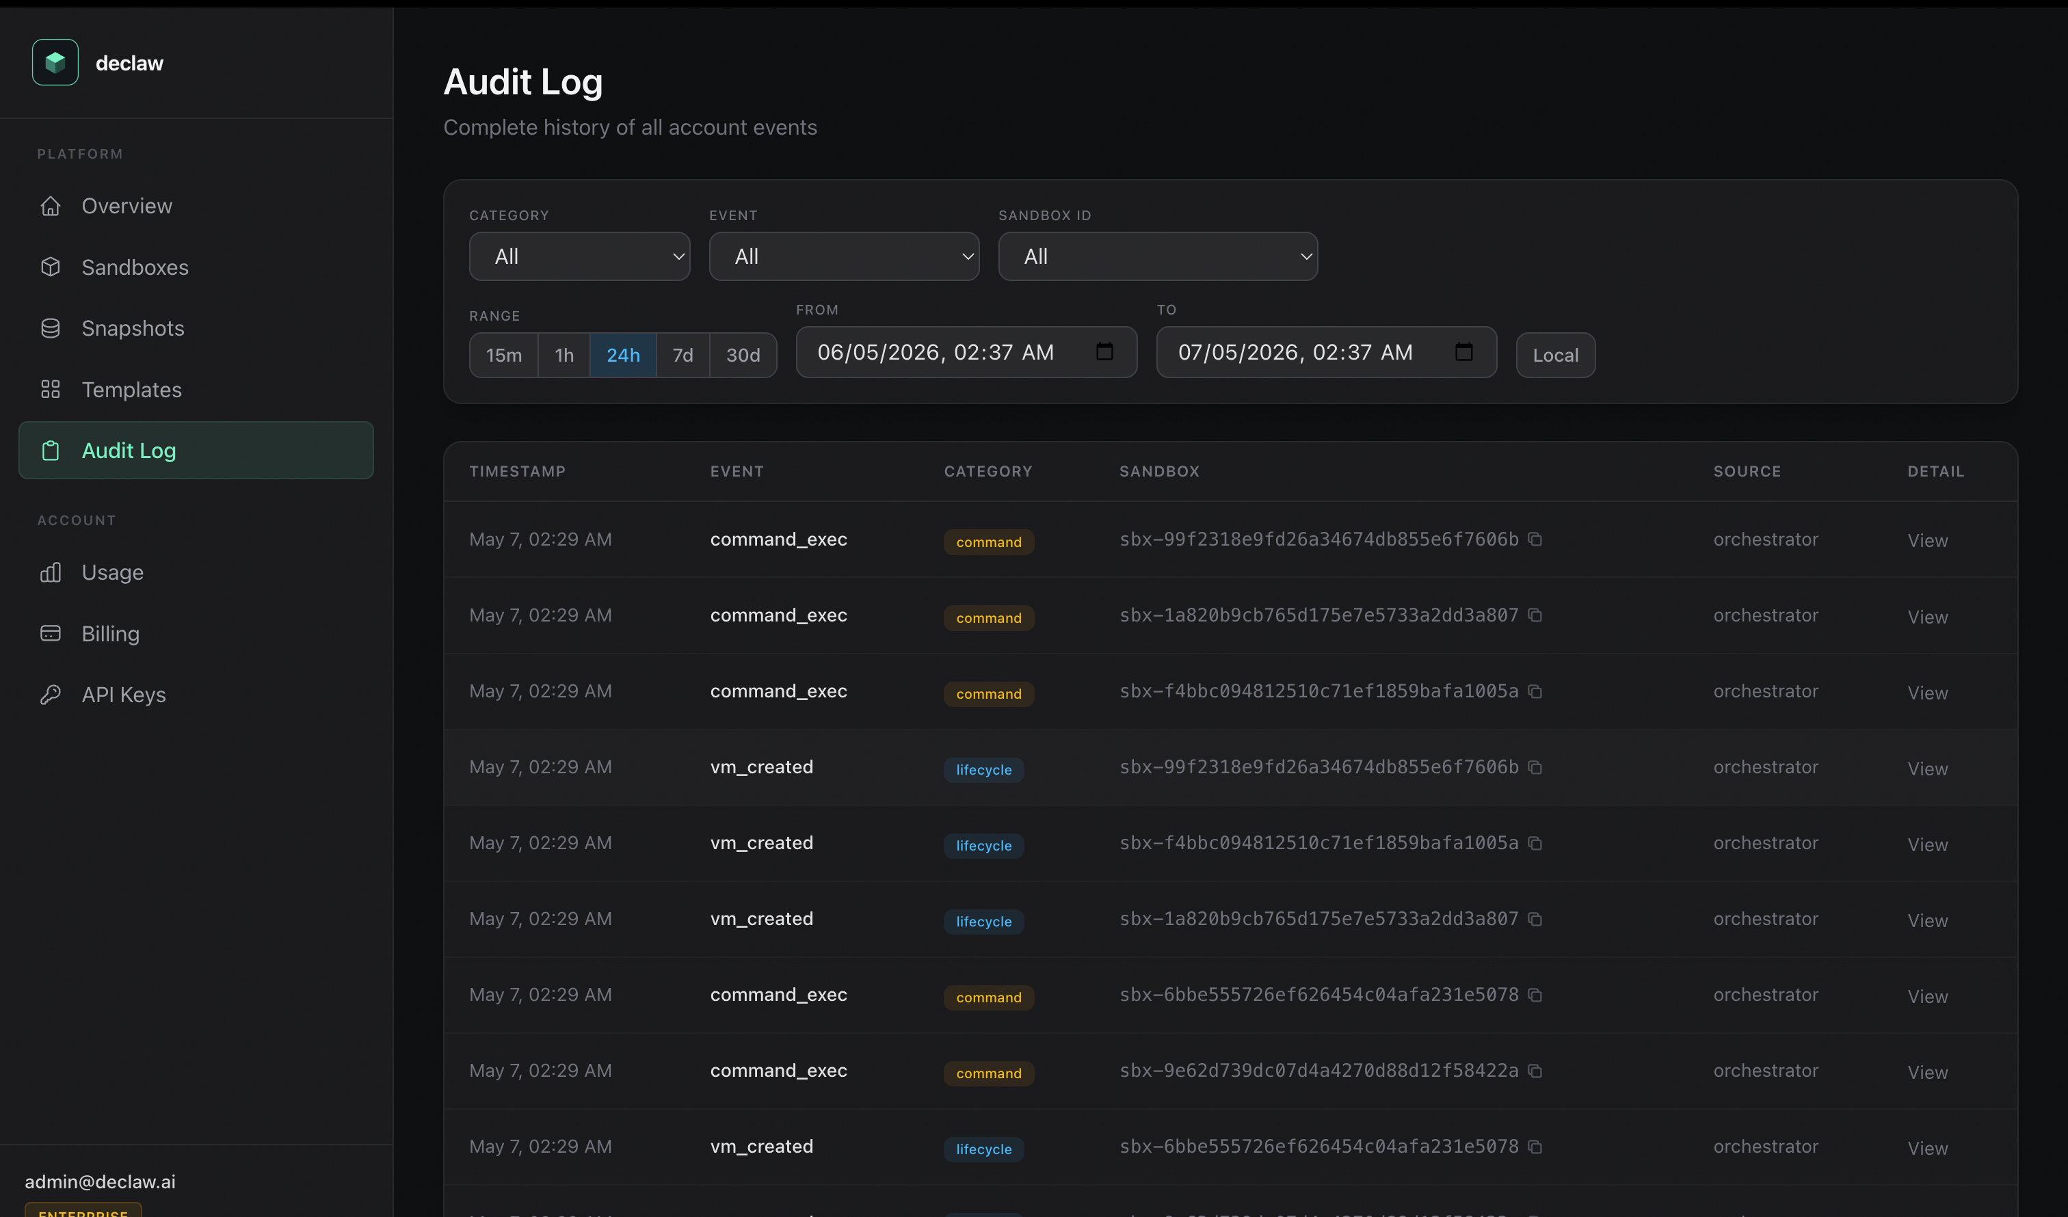This screenshot has height=1217, width=2068.
Task: Open the TO date calendar picker icon
Action: 1464,352
